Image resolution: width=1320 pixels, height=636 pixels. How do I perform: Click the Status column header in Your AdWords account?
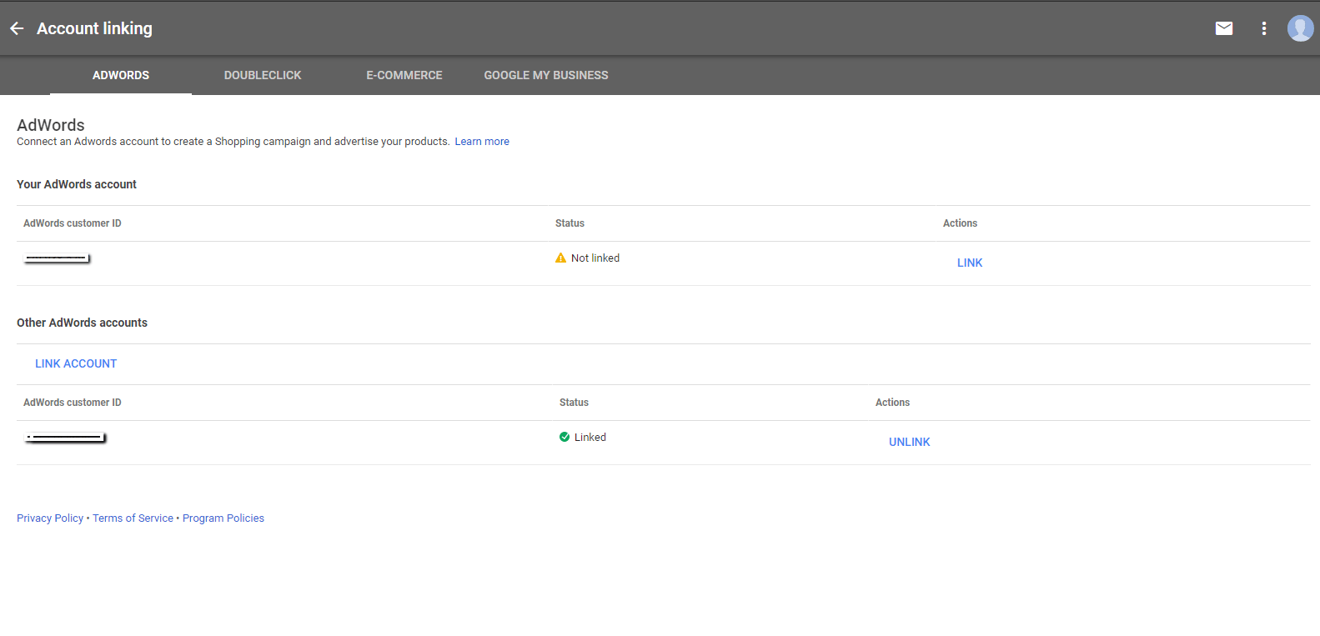570,223
